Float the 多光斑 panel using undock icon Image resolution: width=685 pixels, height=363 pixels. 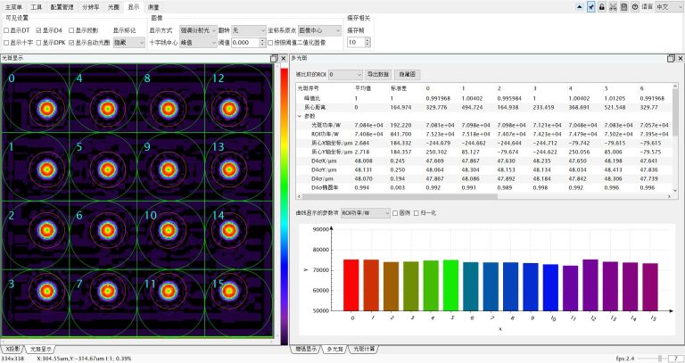pyautogui.click(x=672, y=58)
